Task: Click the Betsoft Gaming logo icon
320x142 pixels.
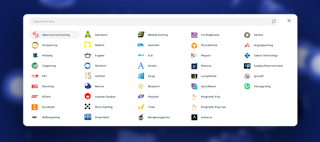Action: tap(141, 35)
